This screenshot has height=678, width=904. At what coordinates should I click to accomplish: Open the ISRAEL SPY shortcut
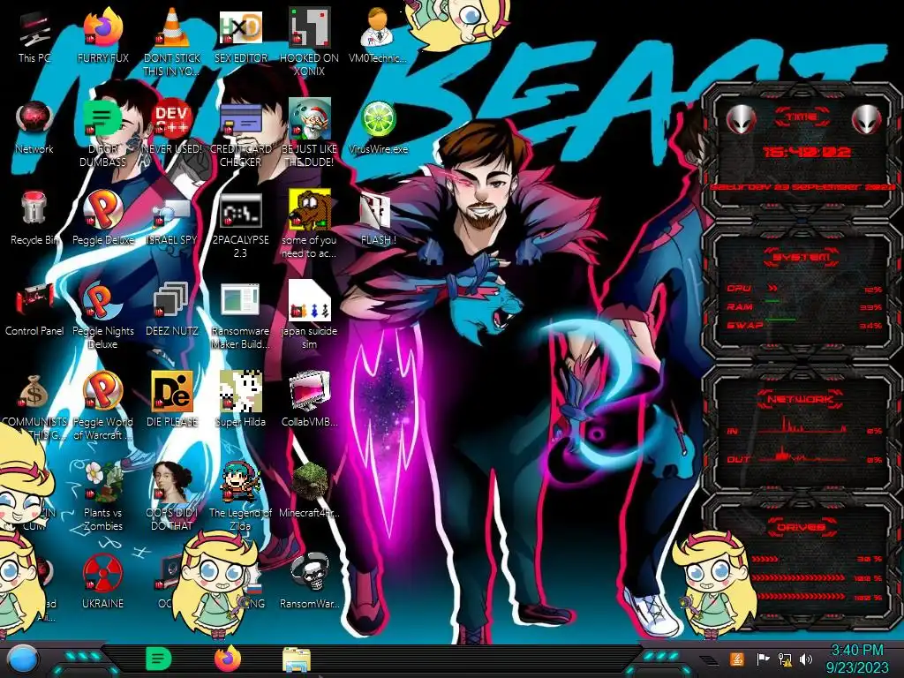click(172, 222)
